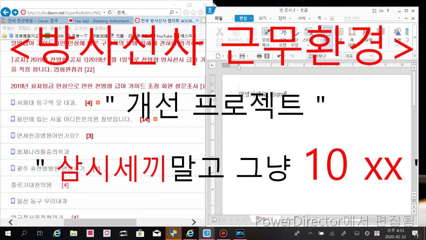Click the Shapes (도형) icon in the Hangul ribbon
426x240 pixels.
397,32
